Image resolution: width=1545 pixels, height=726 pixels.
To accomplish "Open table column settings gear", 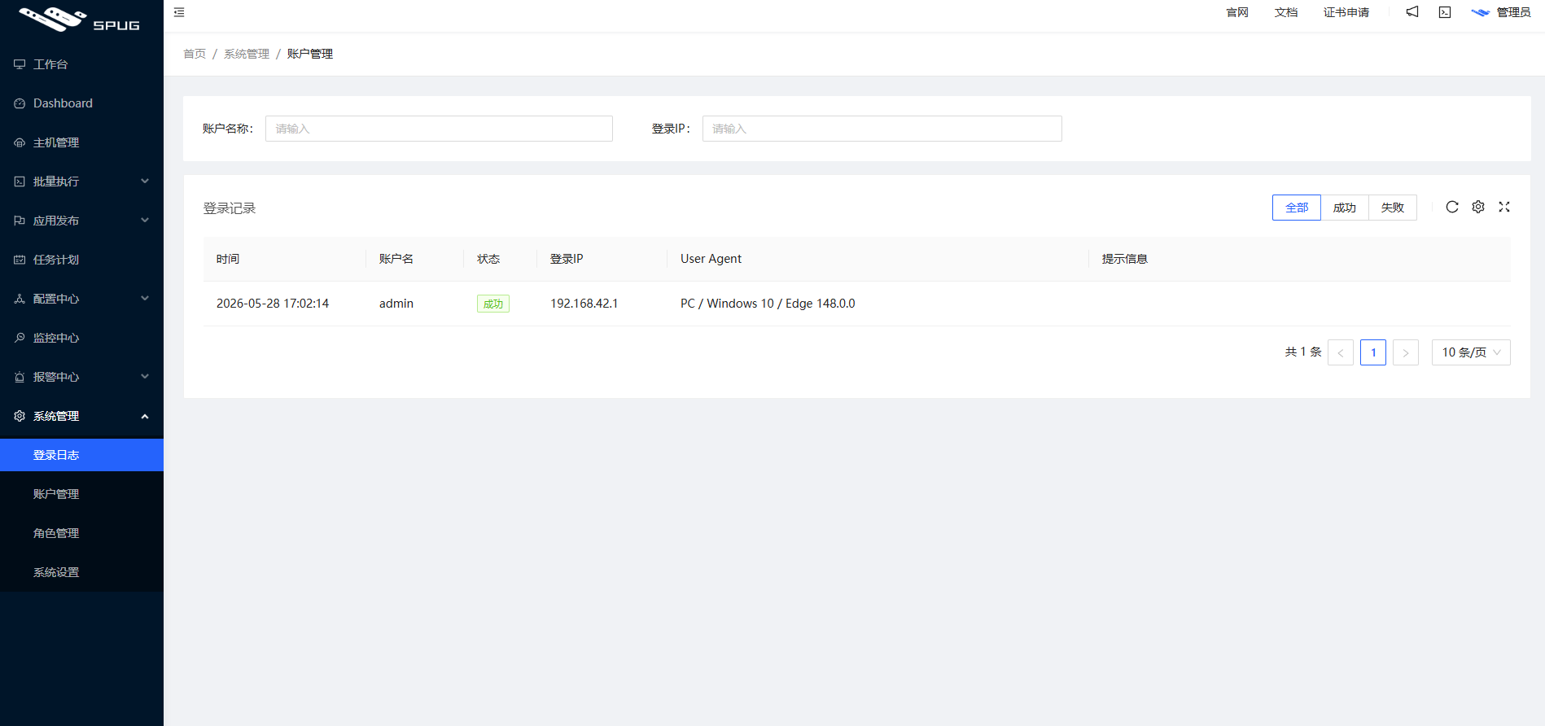I will 1478,207.
